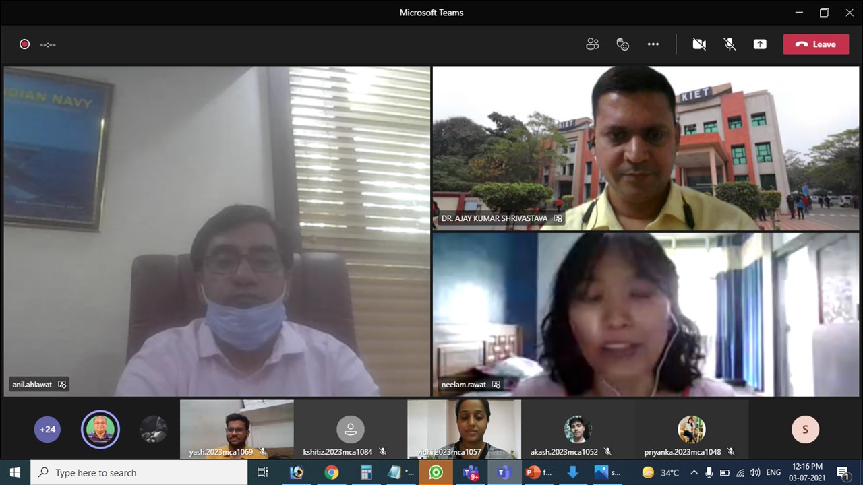
Task: Click the pin icon beside anil.ahlawat
Action: tap(63, 385)
